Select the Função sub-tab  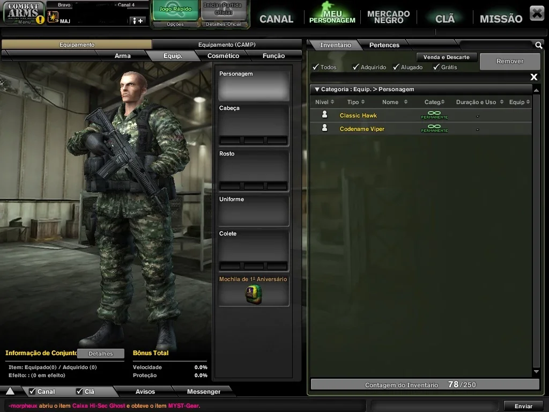[x=273, y=56]
